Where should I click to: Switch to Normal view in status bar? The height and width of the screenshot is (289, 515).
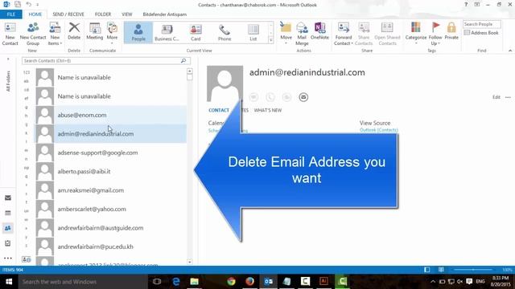tap(427, 270)
